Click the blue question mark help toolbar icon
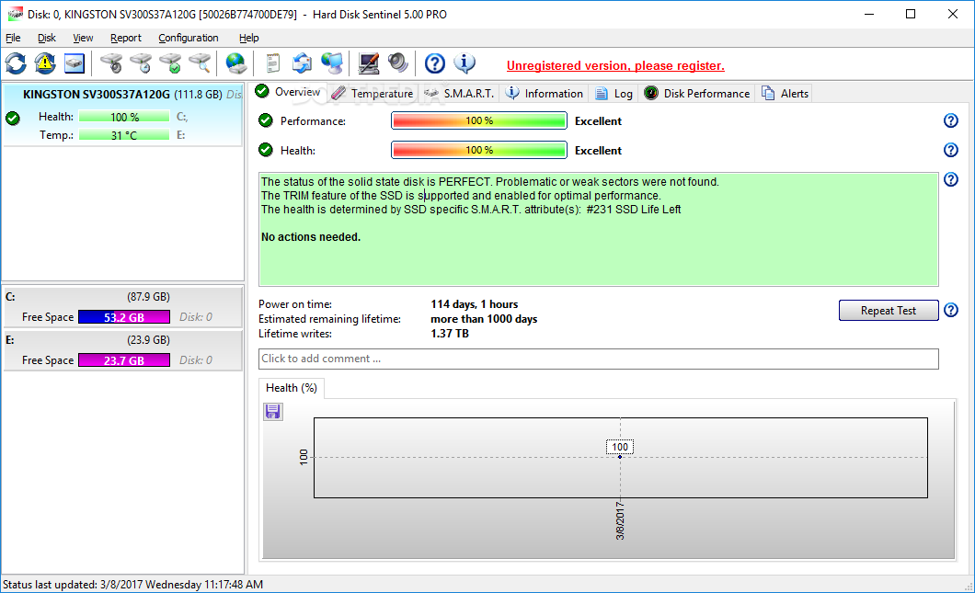Viewport: 975px width, 593px height. point(435,63)
